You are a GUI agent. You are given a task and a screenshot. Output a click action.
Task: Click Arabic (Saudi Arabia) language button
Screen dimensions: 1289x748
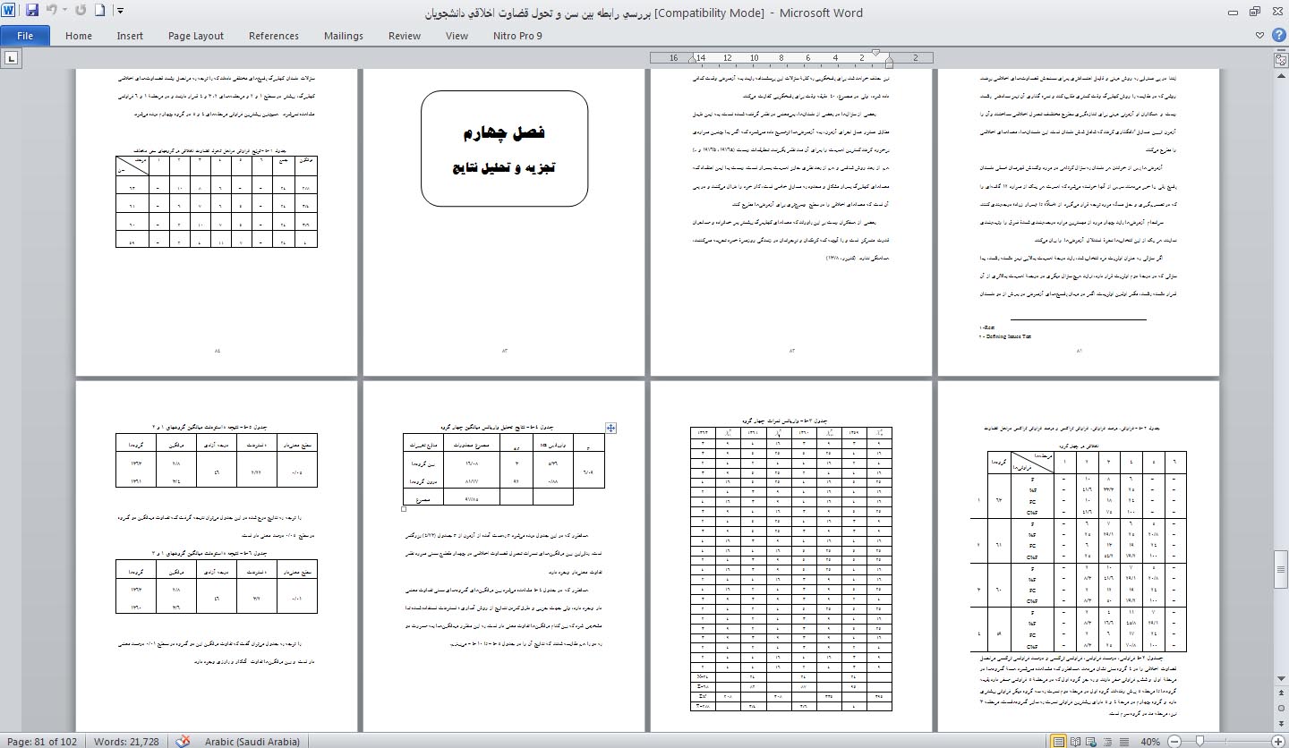252,741
